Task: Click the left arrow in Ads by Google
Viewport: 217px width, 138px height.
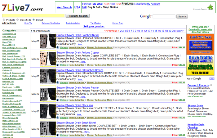Action: click(x=210, y=79)
